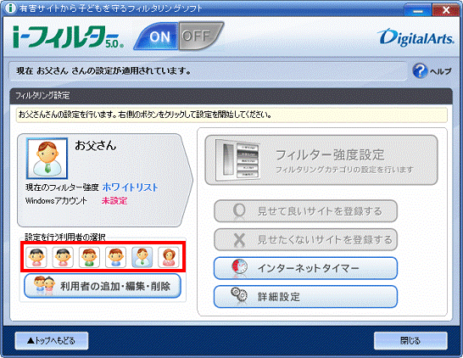
Task: Select the mother avatar in pink
Action: tap(169, 257)
